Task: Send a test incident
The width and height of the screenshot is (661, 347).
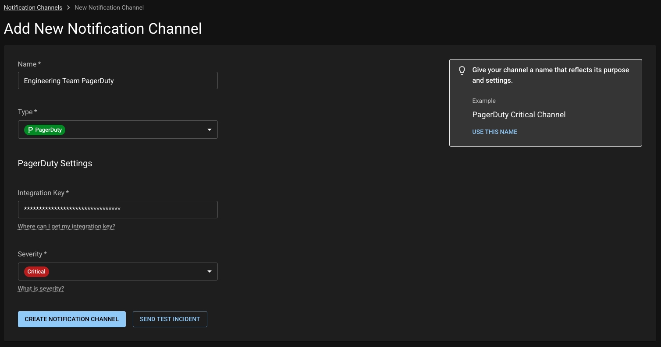Action: tap(170, 319)
